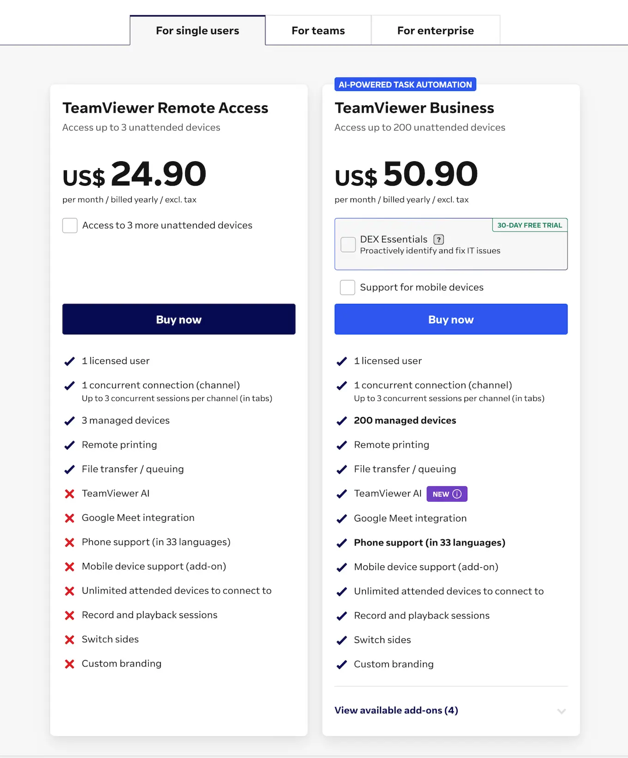Check the DEX Essentials free trial option
The image size is (628, 758).
(x=348, y=244)
